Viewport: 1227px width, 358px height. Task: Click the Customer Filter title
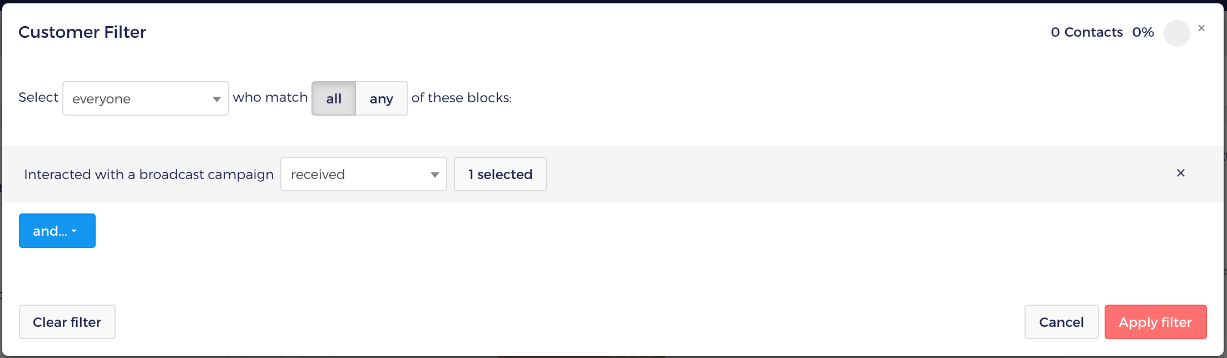82,32
